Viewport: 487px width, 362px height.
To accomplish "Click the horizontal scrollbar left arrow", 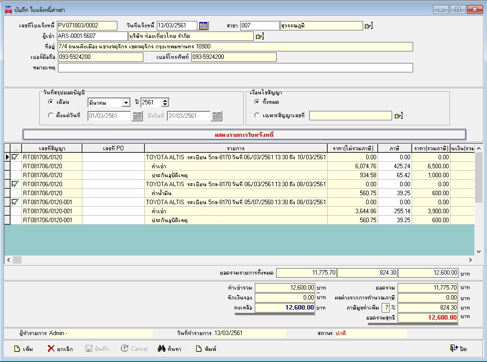I will coord(8,260).
